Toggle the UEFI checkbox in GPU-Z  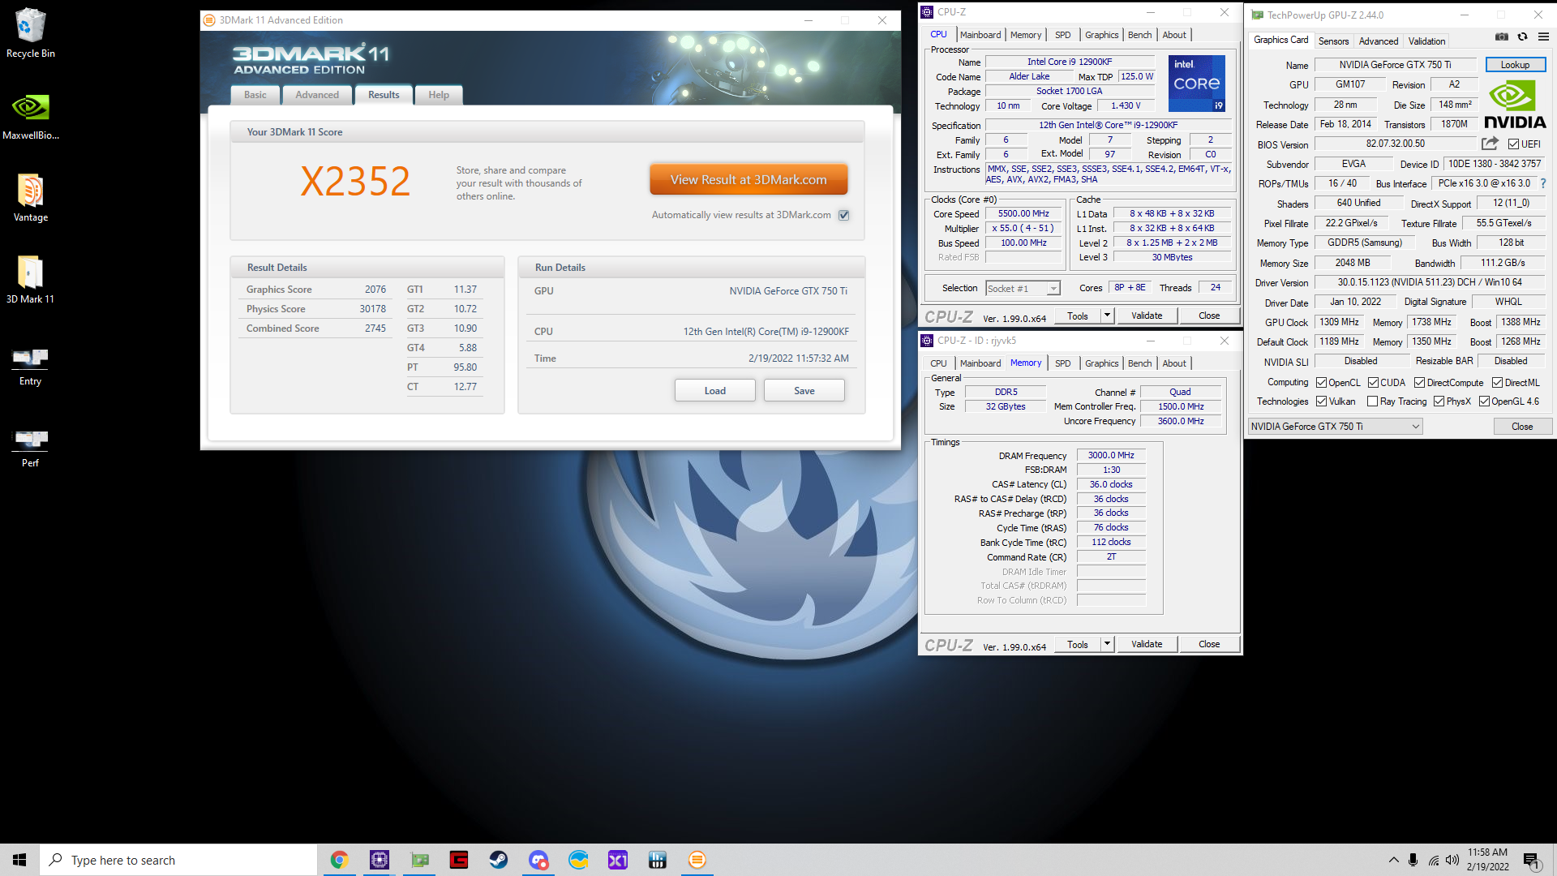[1513, 144]
